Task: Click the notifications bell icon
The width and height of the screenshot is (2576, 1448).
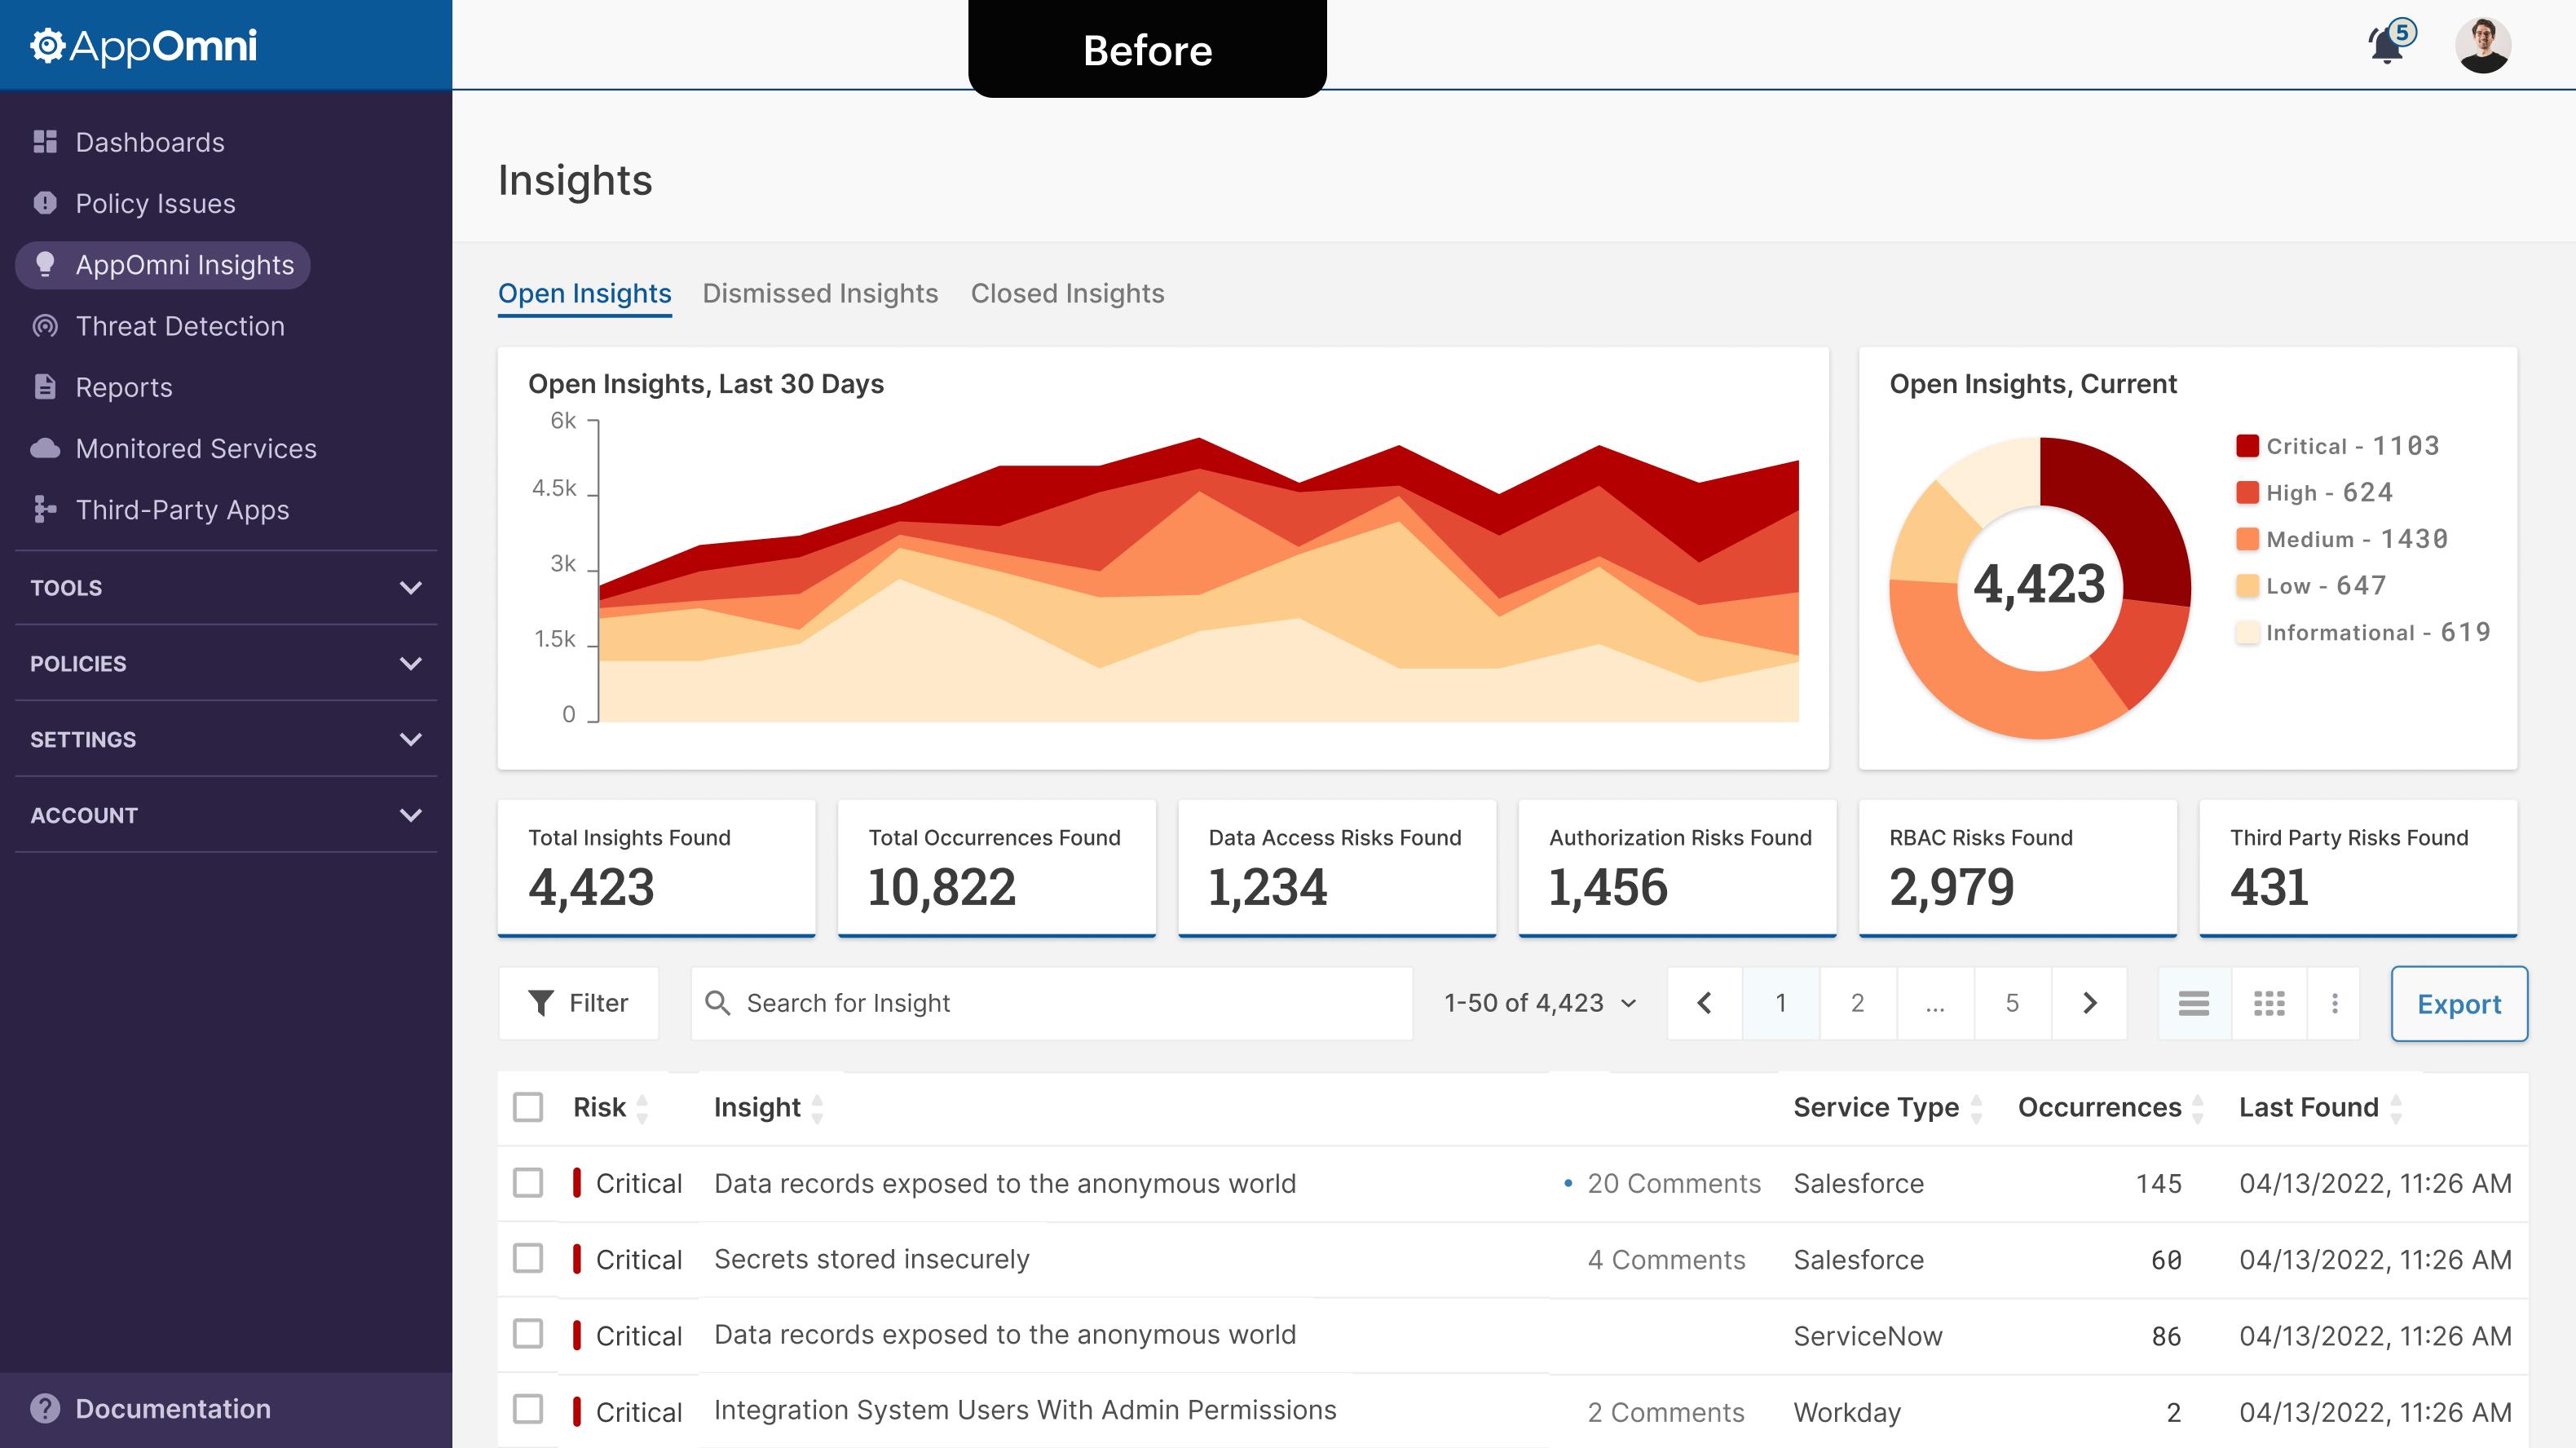Action: [x=2387, y=46]
